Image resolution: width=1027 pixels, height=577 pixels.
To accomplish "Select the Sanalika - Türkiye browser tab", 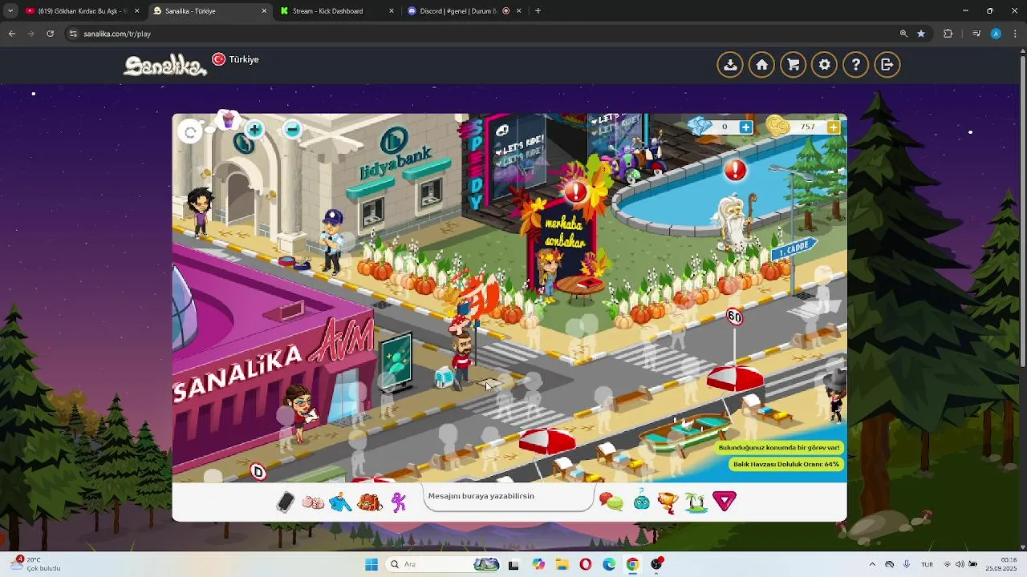I will point(210,11).
